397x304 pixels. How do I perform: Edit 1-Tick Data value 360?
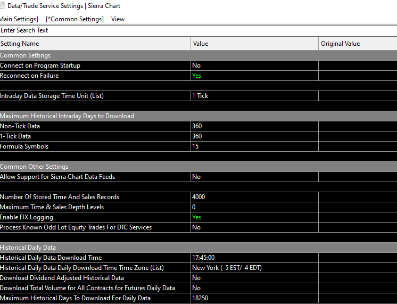coord(254,136)
